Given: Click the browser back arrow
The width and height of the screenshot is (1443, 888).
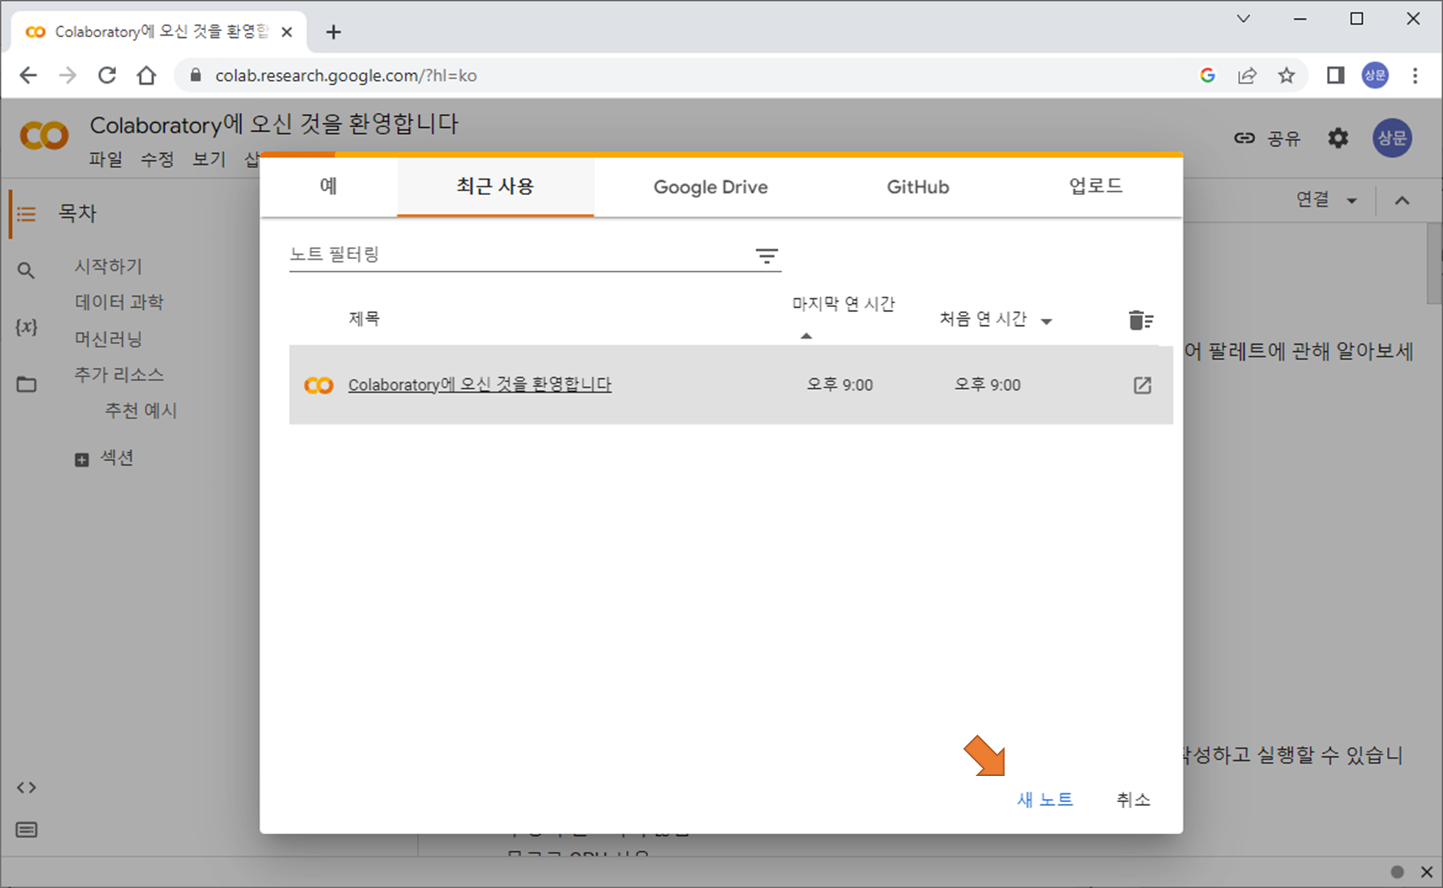Looking at the screenshot, I should [x=28, y=75].
